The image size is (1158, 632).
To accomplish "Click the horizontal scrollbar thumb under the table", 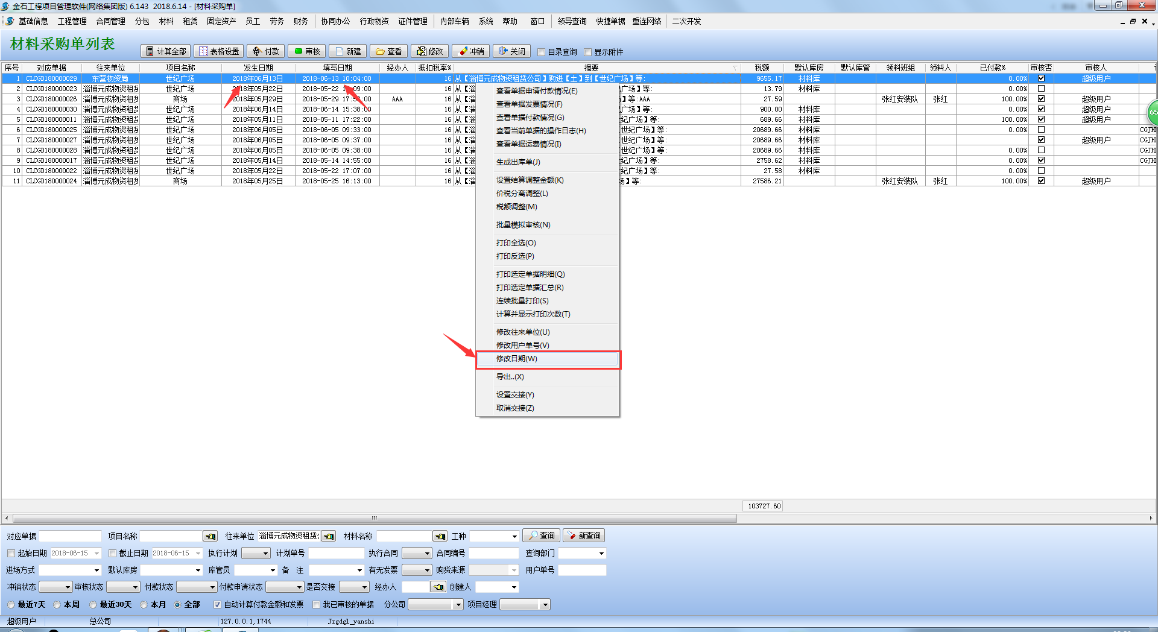I will pos(375,518).
